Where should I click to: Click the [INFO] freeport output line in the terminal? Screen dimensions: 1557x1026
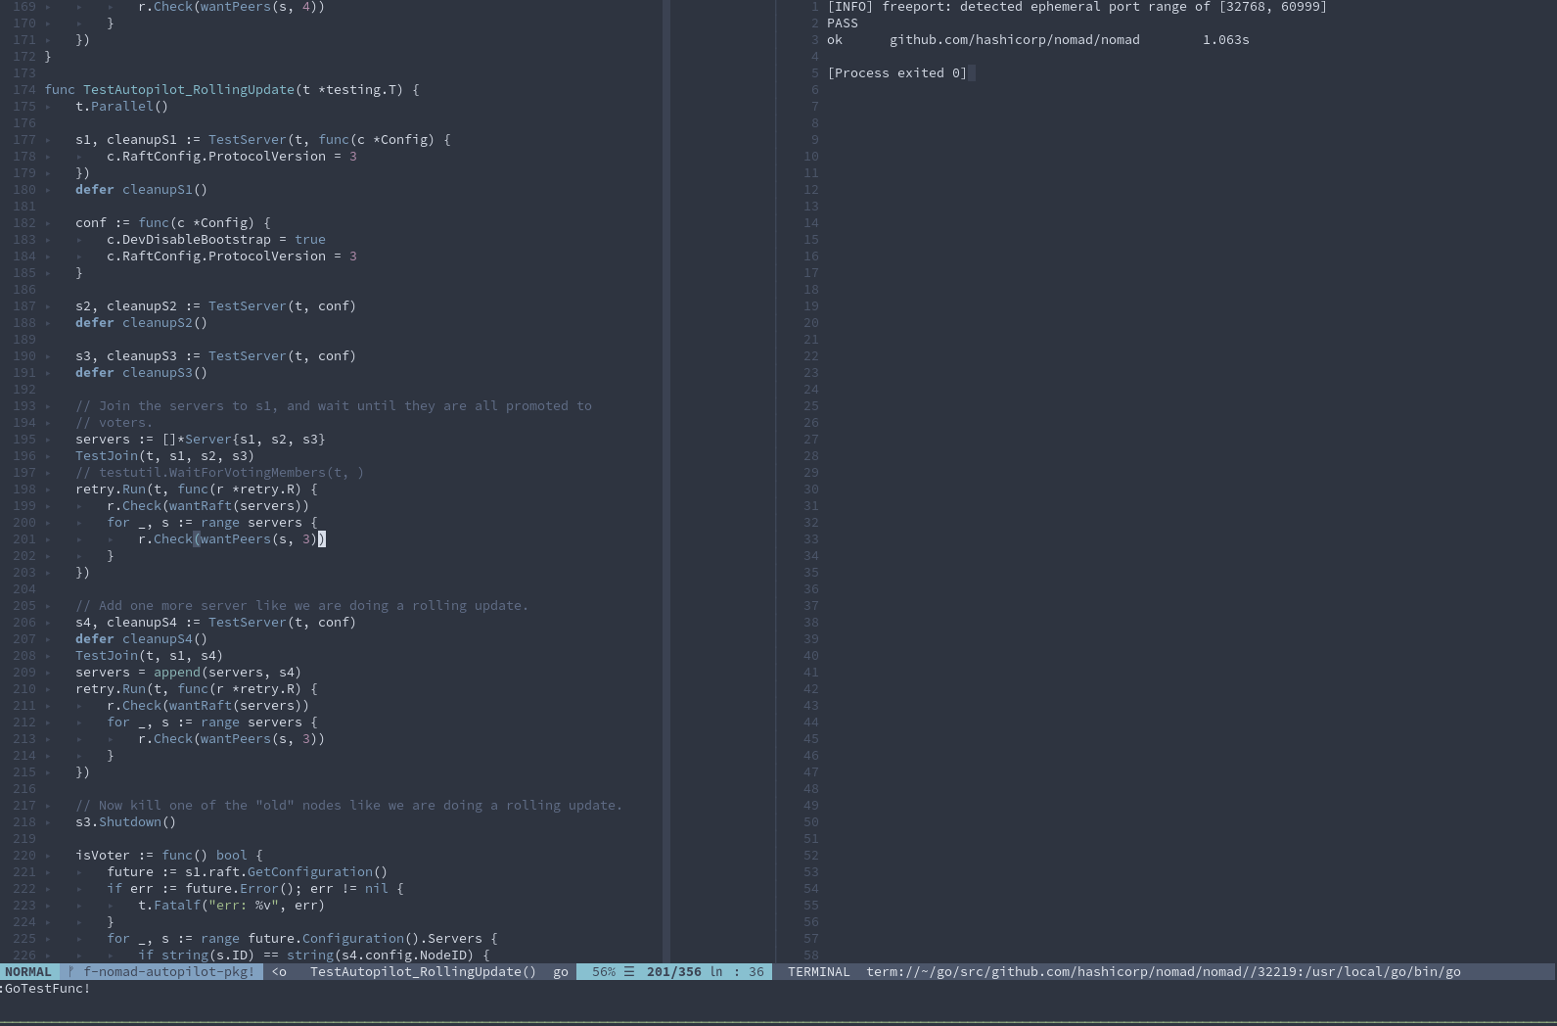point(1077,7)
